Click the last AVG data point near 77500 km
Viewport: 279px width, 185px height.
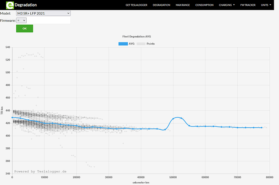[x=262, y=128]
